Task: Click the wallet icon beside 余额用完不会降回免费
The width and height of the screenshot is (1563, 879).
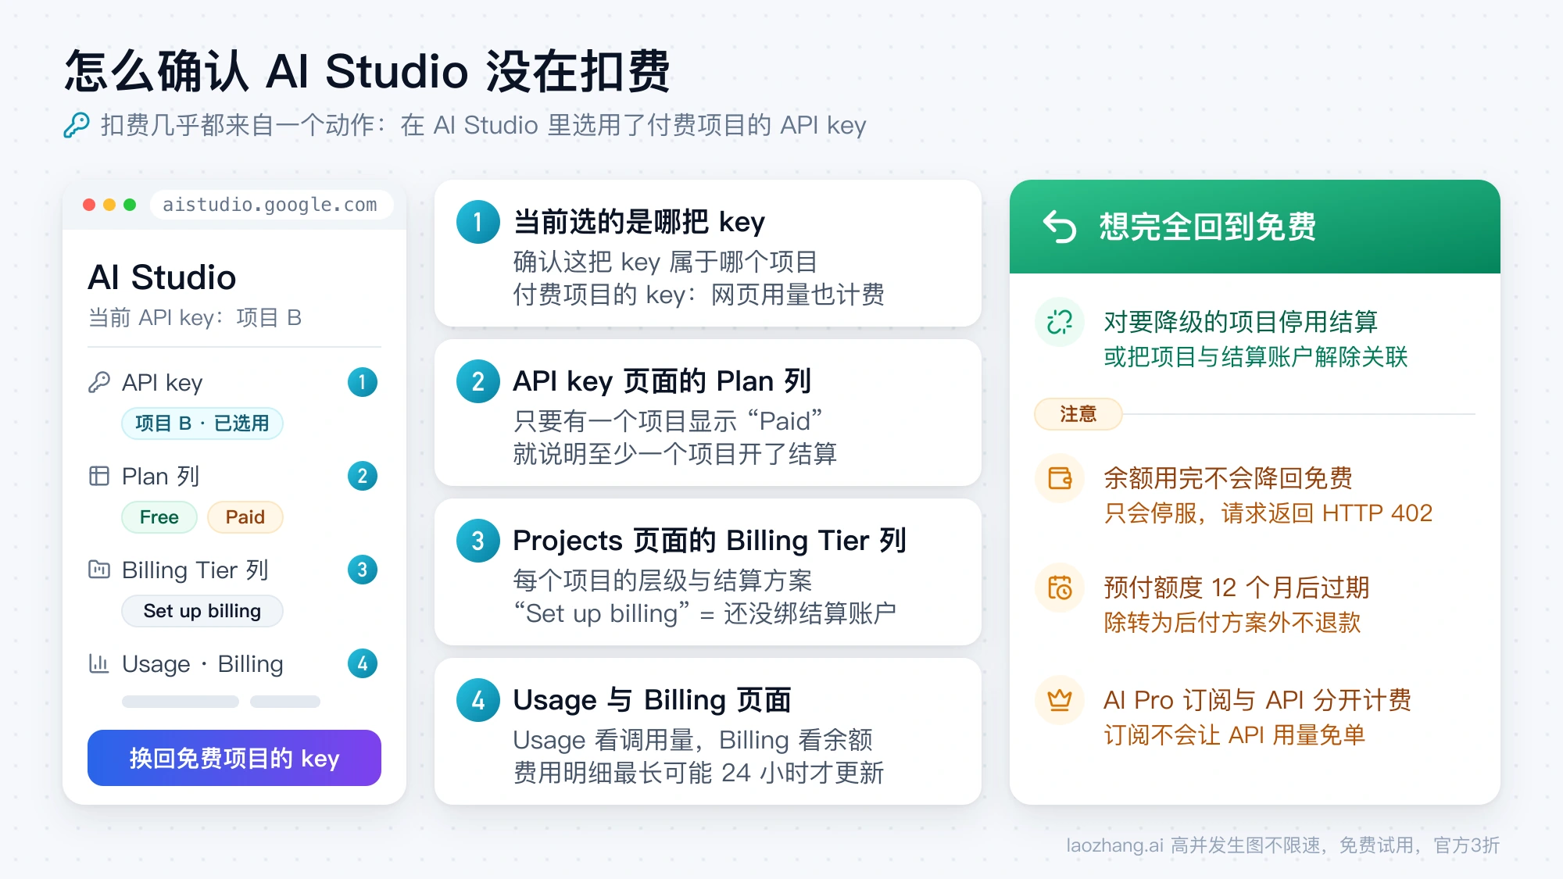Action: 1060,478
